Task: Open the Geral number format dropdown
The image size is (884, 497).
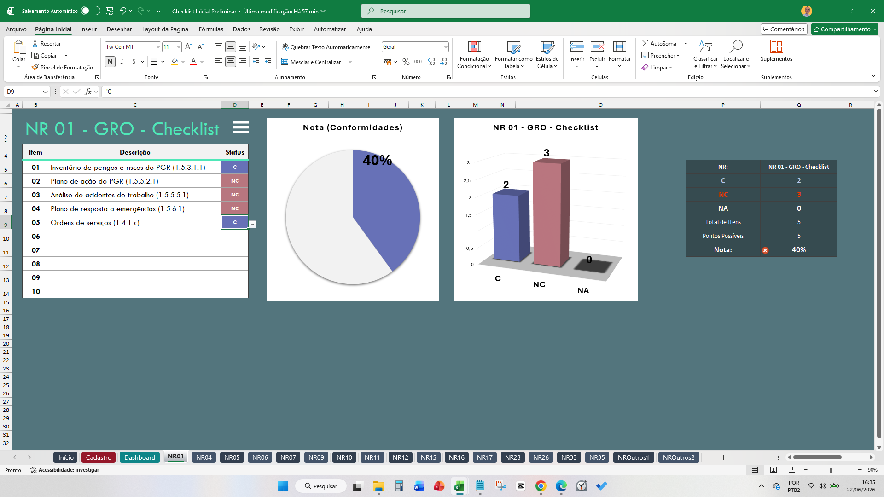Action: (446, 47)
